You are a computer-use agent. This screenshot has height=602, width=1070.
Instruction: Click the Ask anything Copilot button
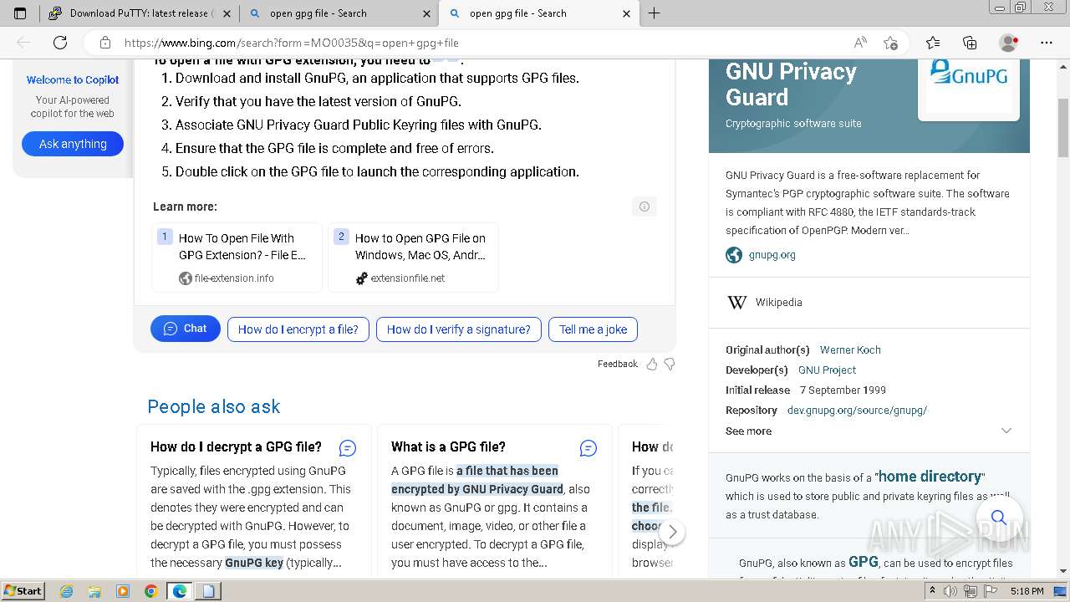[73, 144]
